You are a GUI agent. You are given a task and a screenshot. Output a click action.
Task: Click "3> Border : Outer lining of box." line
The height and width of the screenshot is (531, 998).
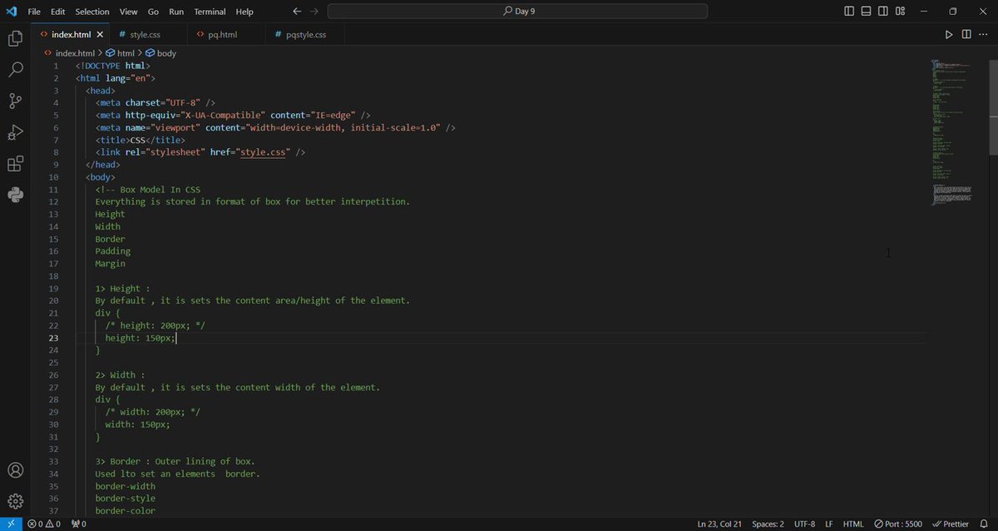(175, 461)
